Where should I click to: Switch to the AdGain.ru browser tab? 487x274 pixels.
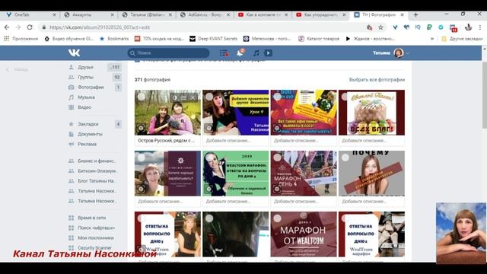pyautogui.click(x=204, y=14)
